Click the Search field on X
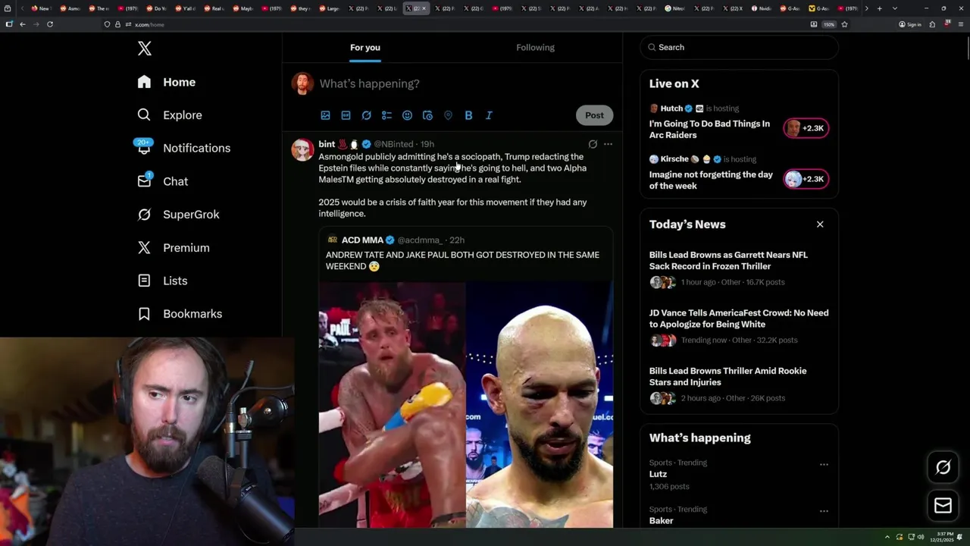This screenshot has height=546, width=970. 739,47
